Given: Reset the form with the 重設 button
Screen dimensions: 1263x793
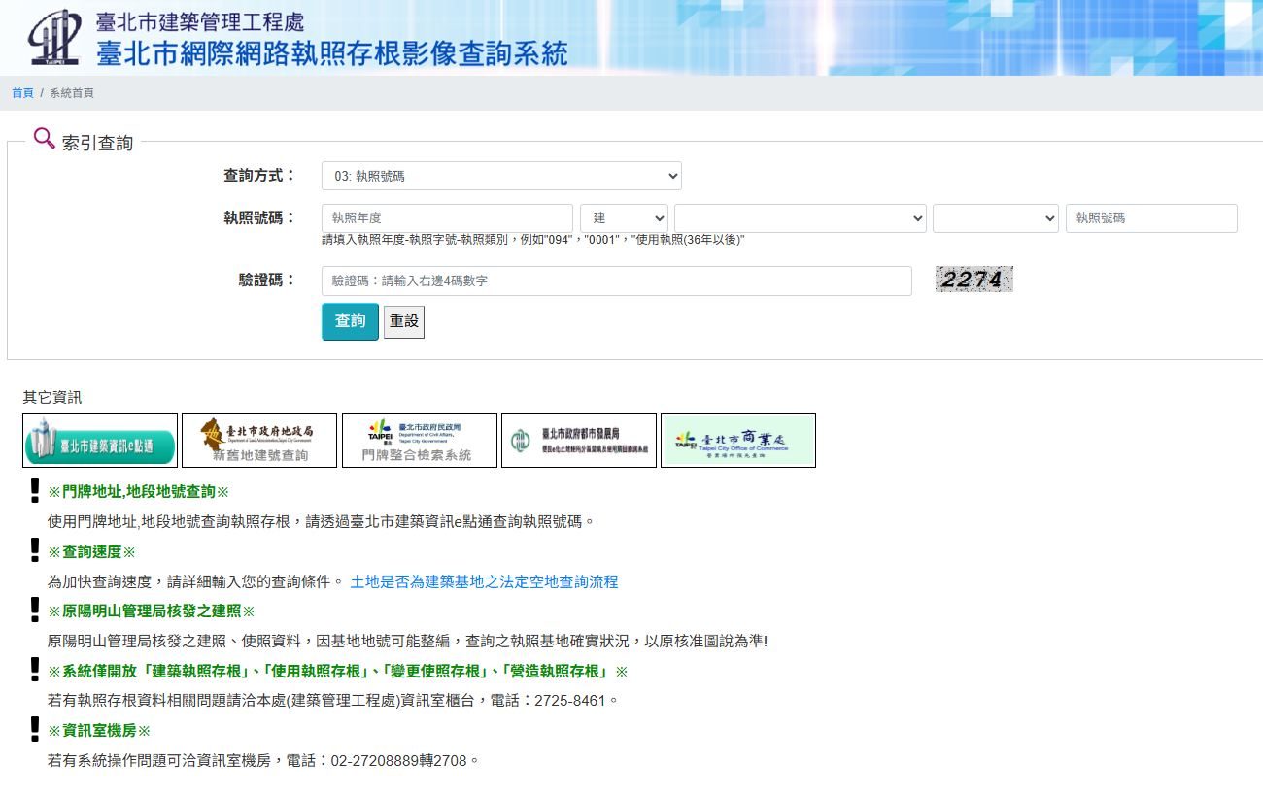Looking at the screenshot, I should [x=404, y=321].
